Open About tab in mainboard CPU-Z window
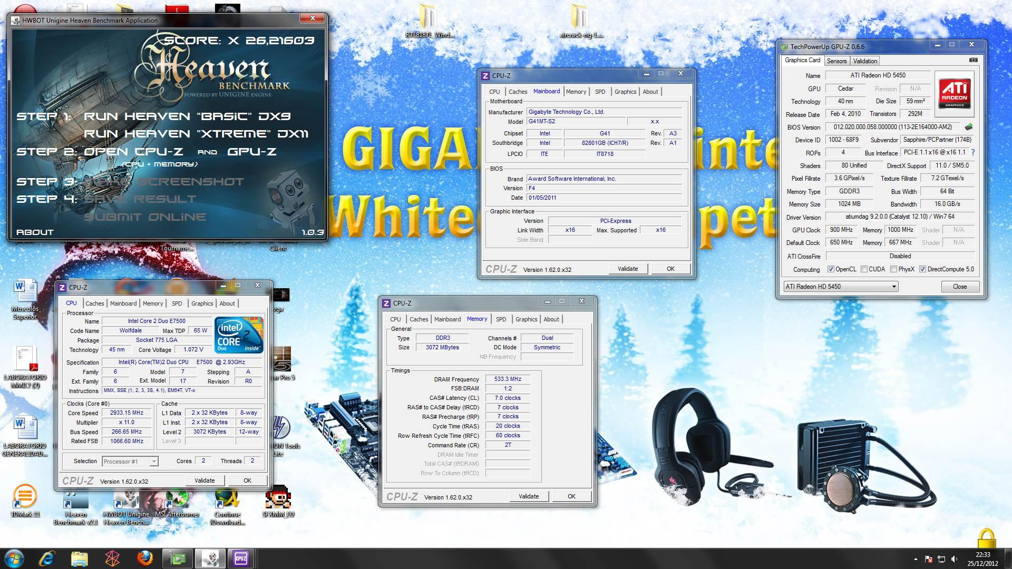1012x569 pixels. point(650,92)
